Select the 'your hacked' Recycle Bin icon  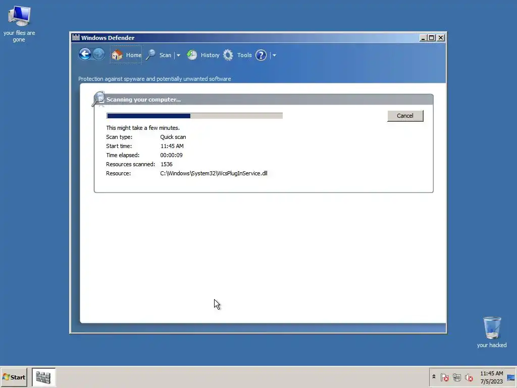tap(492, 332)
